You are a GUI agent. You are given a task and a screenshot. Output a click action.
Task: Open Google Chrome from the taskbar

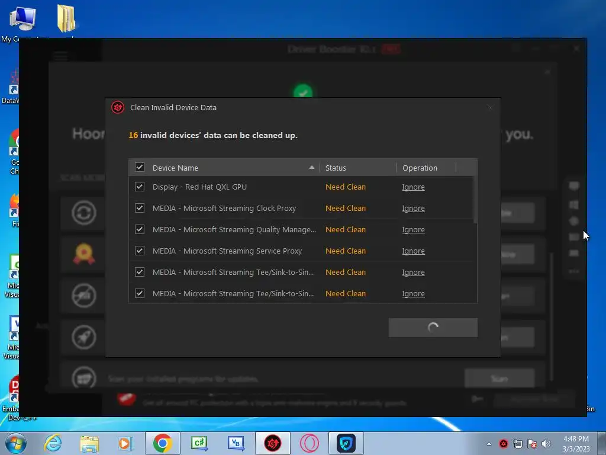[x=162, y=443]
